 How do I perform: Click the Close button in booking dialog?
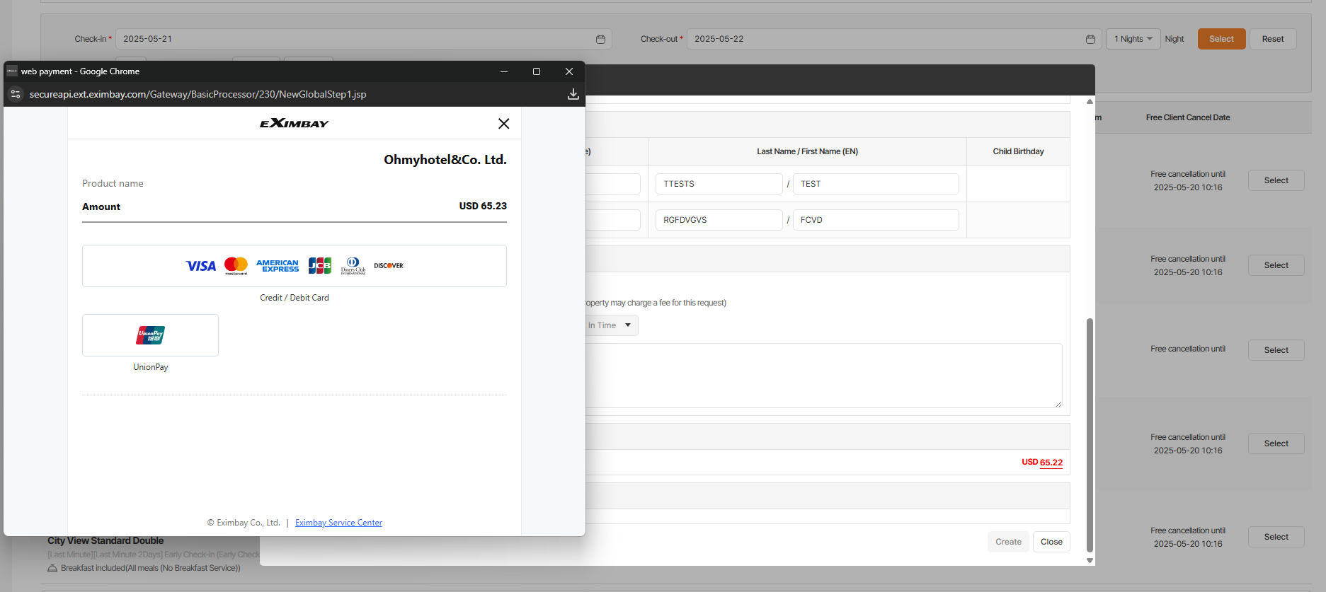[1051, 542]
